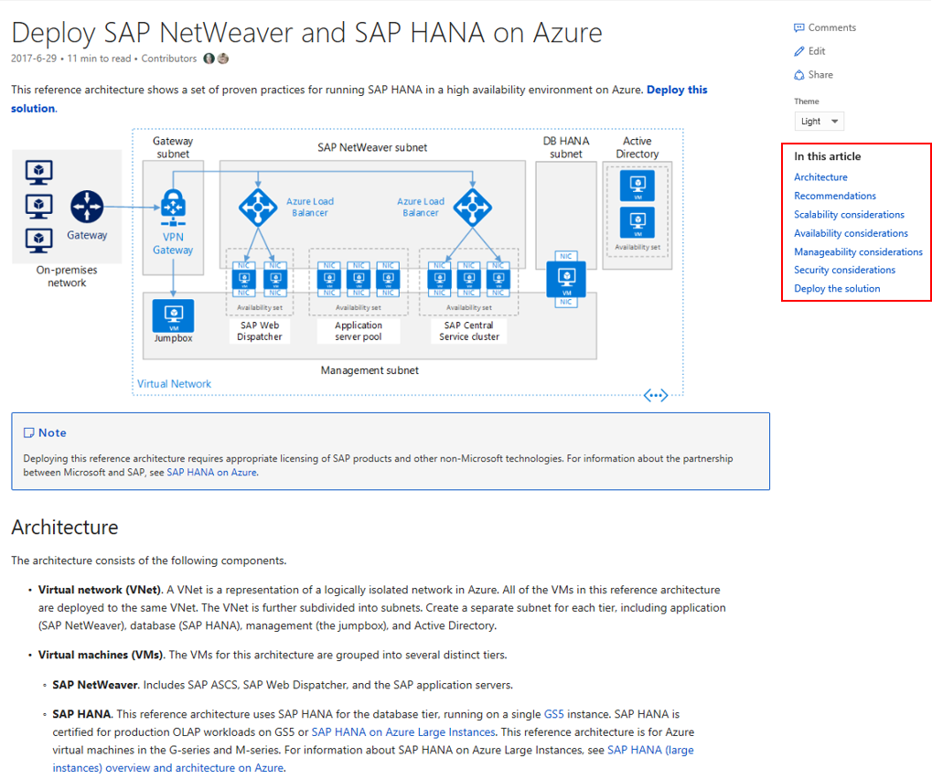Click left VM in SAP Central Service cluster
This screenshot has height=779, width=932.
pyautogui.click(x=439, y=279)
